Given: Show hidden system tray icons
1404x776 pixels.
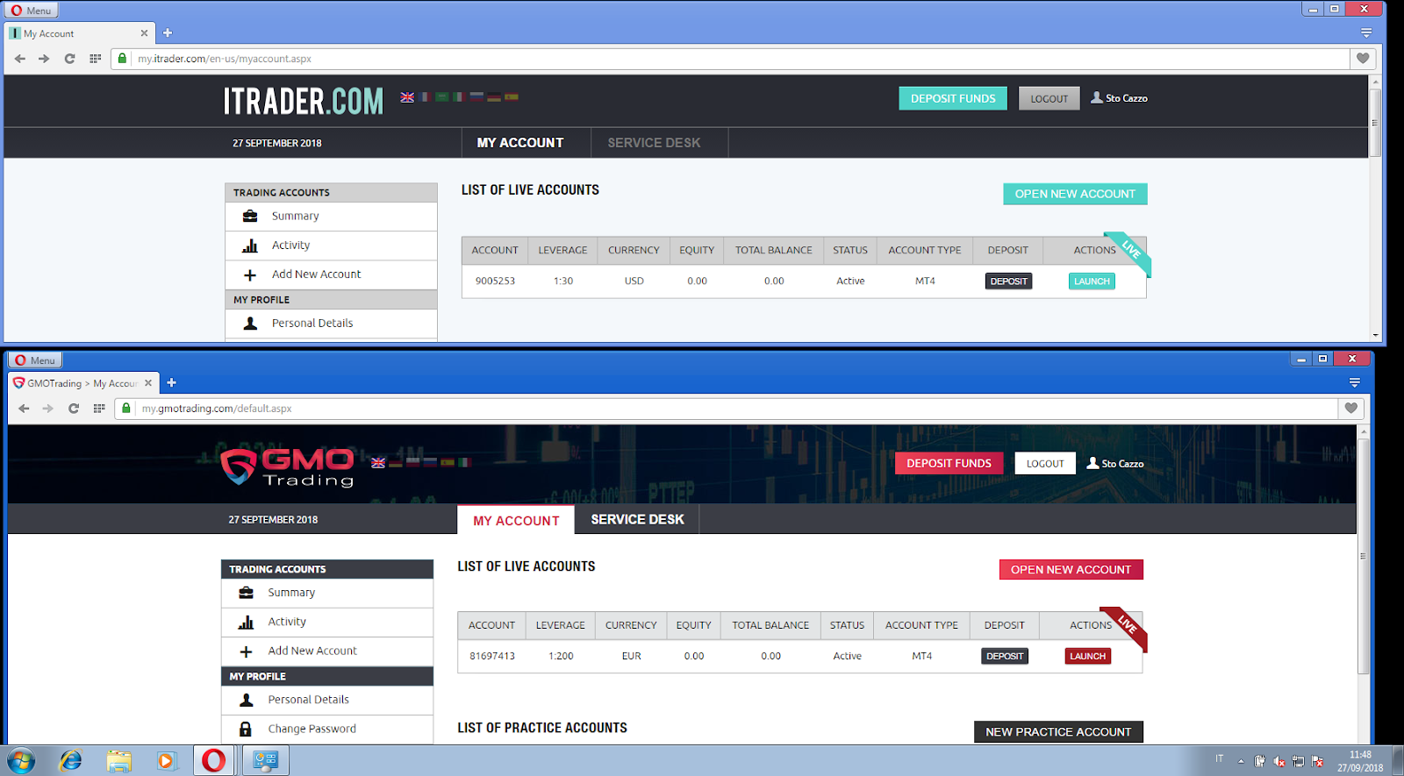Looking at the screenshot, I should coord(1241,761).
